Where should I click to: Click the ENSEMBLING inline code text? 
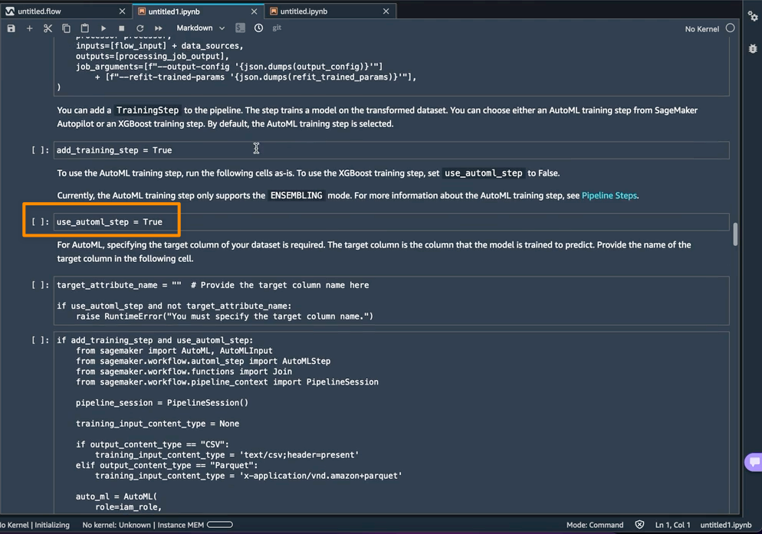click(x=297, y=195)
